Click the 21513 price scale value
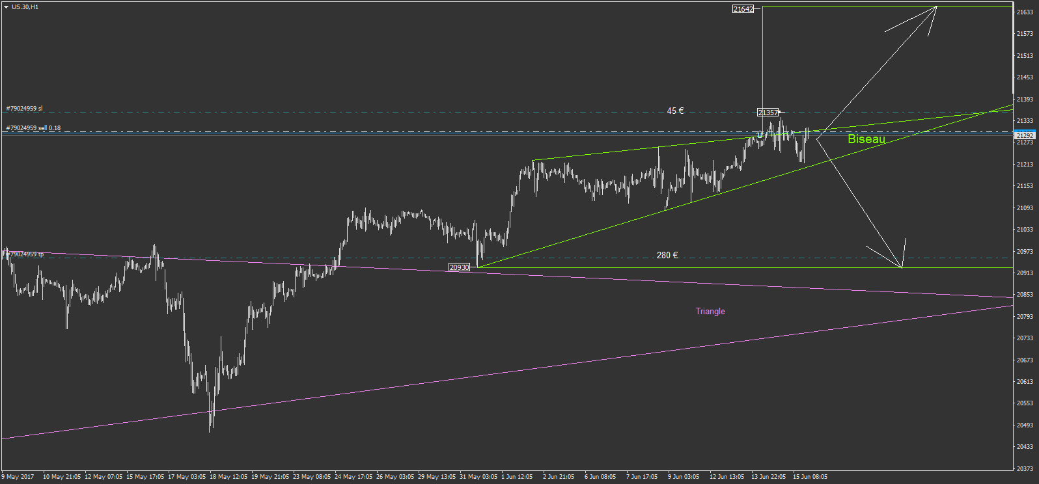The height and width of the screenshot is (484, 1039). tap(1025, 56)
